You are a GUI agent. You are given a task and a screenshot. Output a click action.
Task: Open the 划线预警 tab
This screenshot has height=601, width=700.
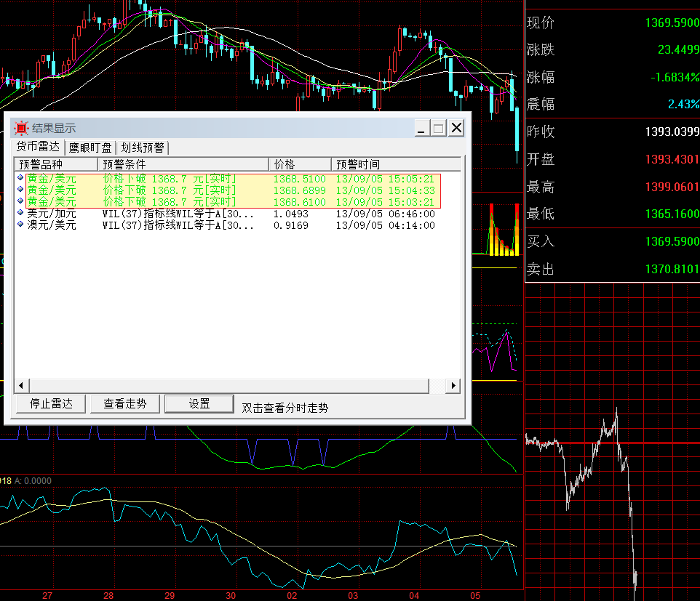click(x=143, y=148)
